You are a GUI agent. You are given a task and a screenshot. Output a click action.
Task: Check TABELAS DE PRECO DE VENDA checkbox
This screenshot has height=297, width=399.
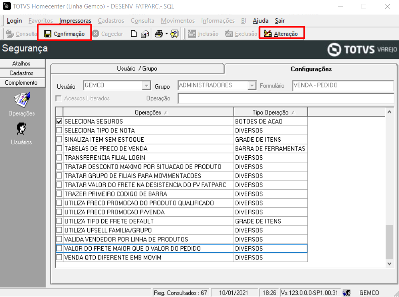pos(59,148)
